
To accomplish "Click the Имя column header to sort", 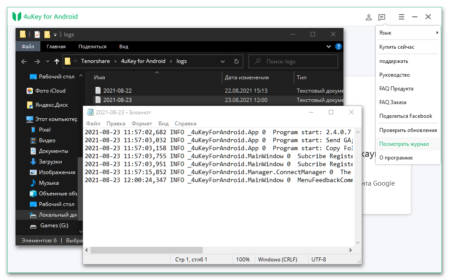I will pos(99,78).
